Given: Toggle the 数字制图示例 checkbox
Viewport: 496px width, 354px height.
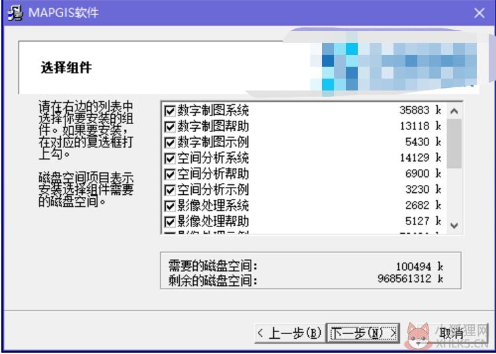Looking at the screenshot, I should click(x=170, y=142).
